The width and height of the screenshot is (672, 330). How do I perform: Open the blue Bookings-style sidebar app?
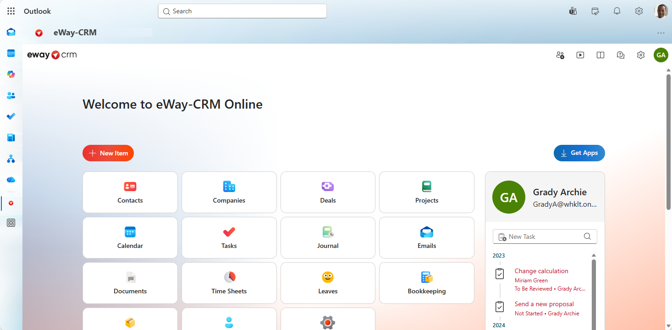tap(11, 137)
